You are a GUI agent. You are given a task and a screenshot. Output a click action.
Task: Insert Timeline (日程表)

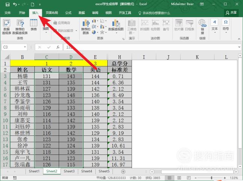190,25
